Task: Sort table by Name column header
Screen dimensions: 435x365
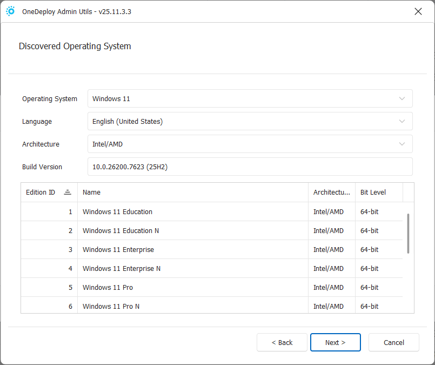Action: click(192, 193)
